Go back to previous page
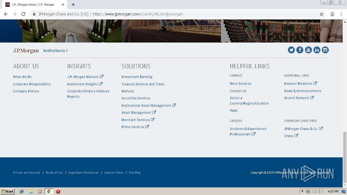347x195 pixels. pyautogui.click(x=6, y=14)
